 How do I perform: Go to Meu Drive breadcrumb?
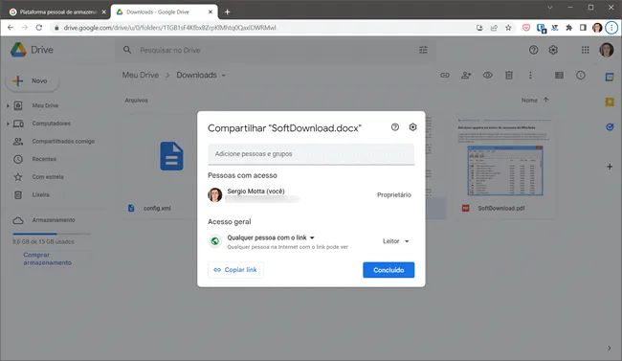pos(141,75)
